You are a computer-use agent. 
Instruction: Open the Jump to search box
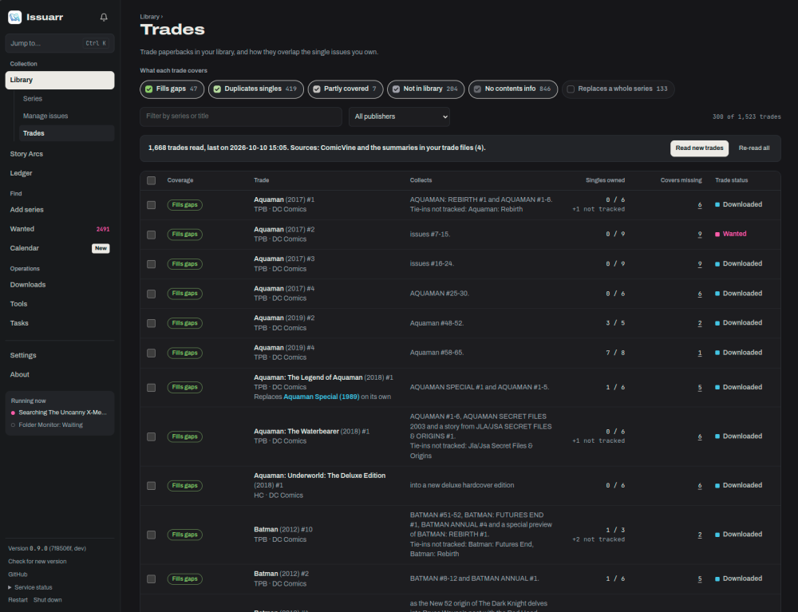60,43
